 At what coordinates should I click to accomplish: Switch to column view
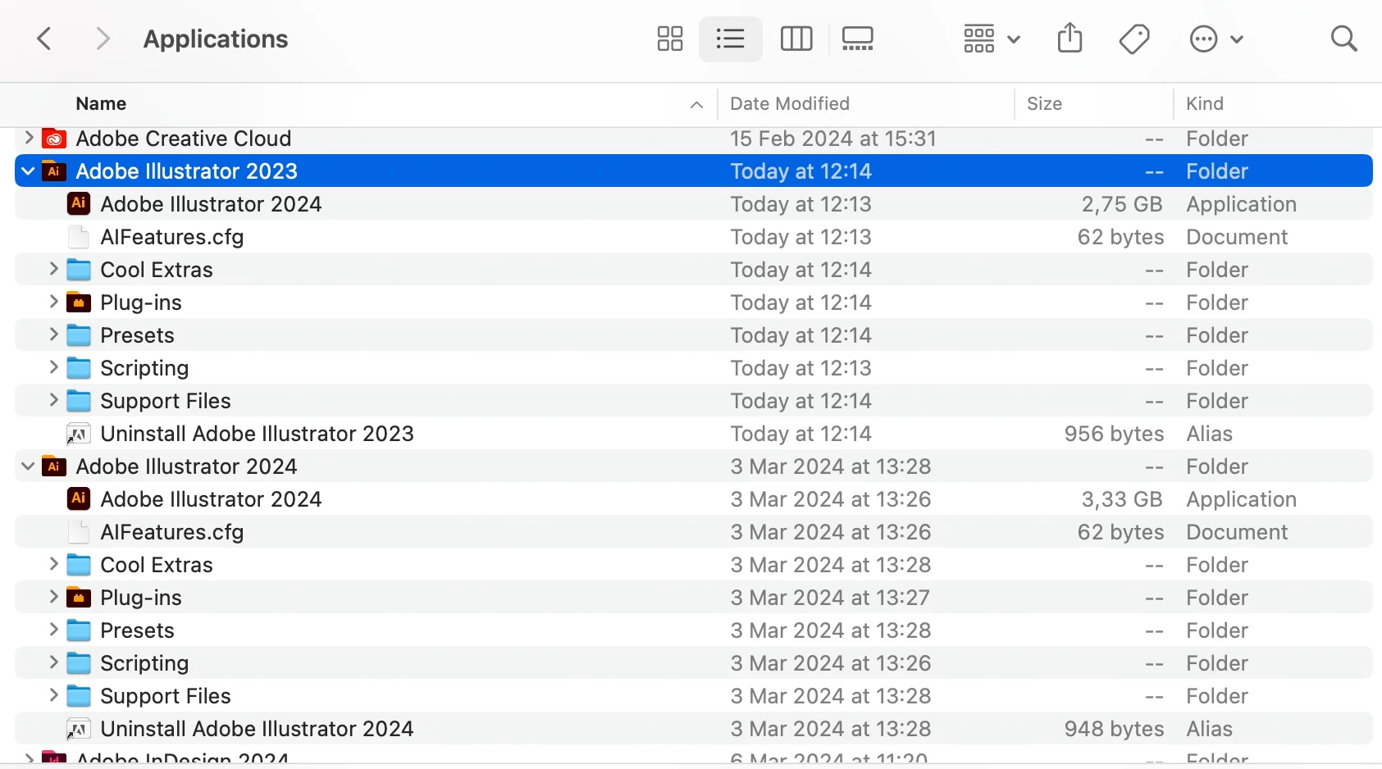coord(796,39)
